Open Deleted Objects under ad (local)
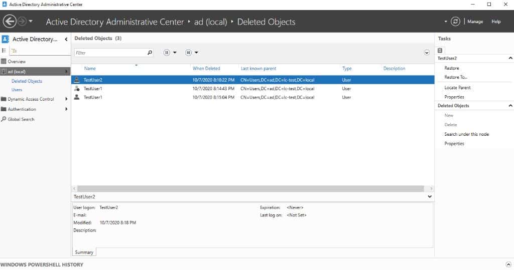514x270 pixels. tap(27, 81)
